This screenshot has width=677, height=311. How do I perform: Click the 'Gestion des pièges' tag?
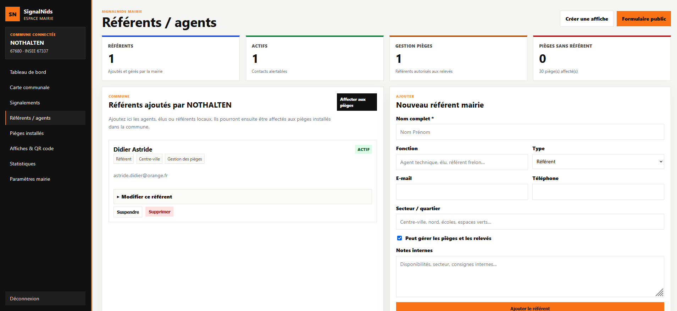(185, 159)
